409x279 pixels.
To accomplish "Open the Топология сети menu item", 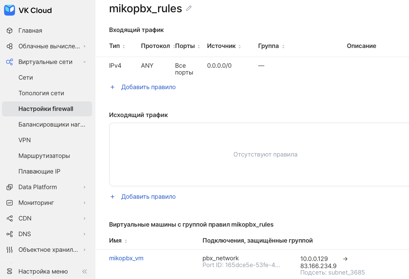I will tap(41, 93).
